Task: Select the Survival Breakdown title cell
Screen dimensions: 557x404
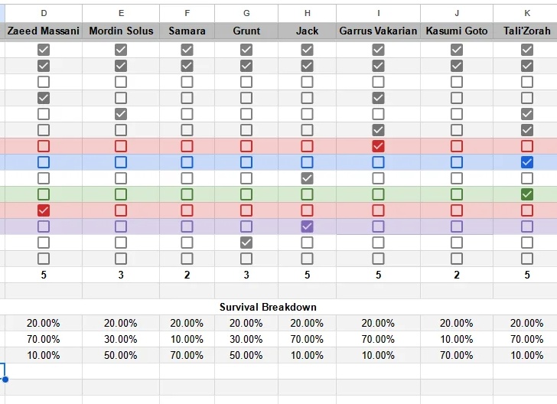Action: coord(268,307)
